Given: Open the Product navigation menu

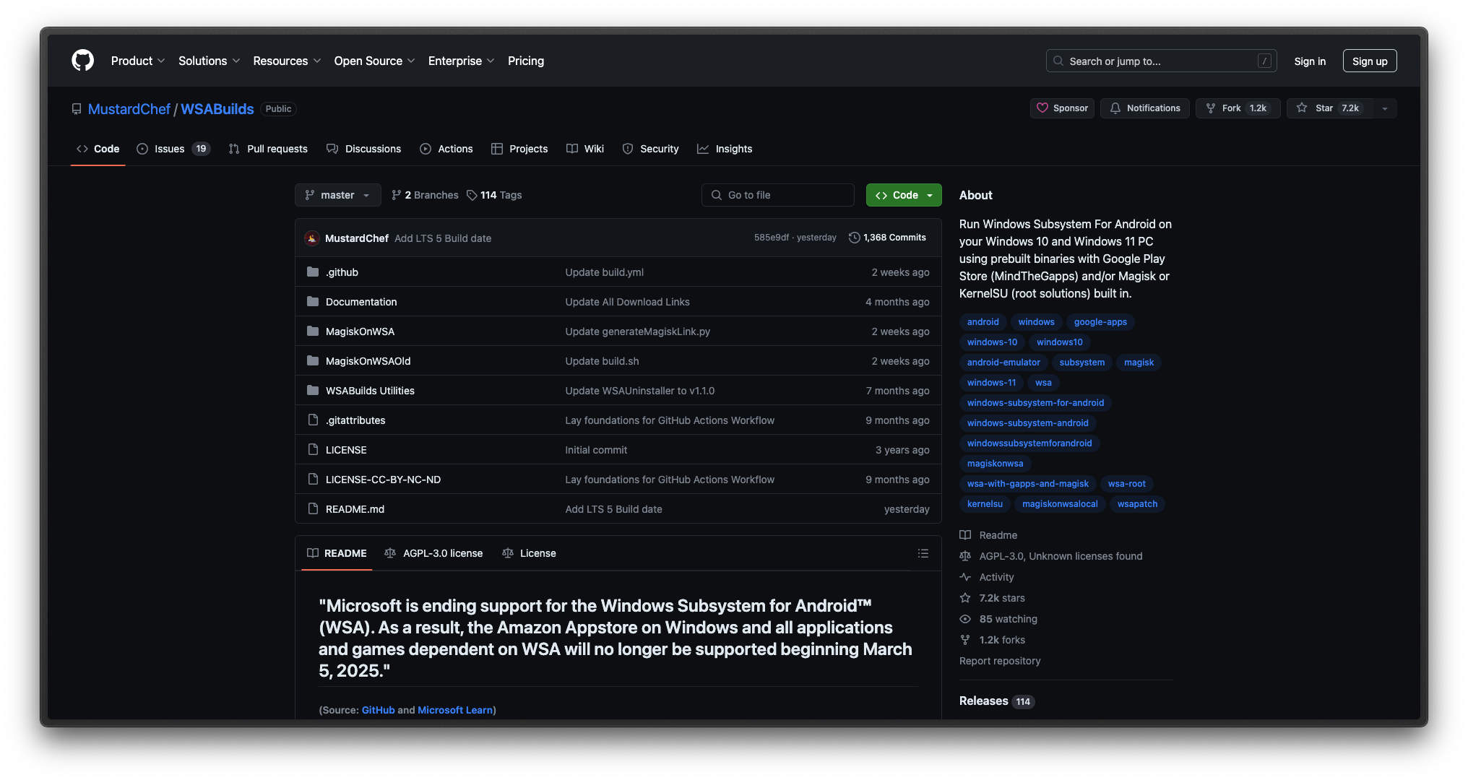Looking at the screenshot, I should point(138,61).
